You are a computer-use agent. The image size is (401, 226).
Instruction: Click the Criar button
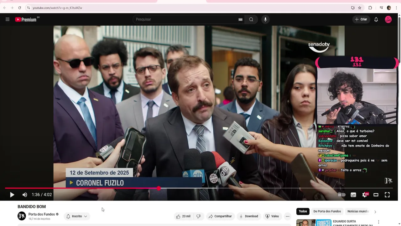[361, 19]
